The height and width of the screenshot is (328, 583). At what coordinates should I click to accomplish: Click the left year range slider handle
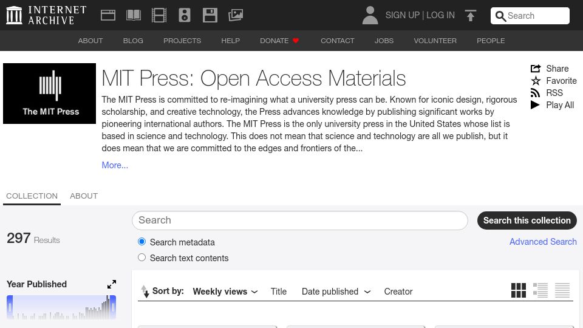(10, 307)
